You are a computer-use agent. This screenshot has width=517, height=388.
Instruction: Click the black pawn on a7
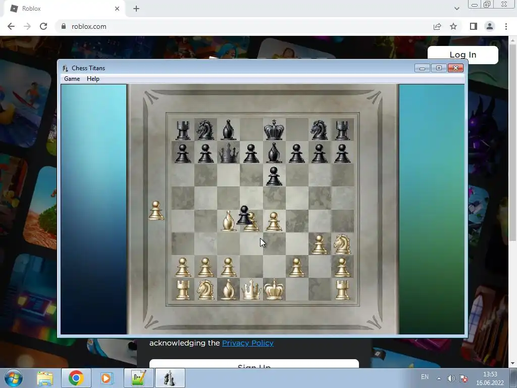pos(183,154)
